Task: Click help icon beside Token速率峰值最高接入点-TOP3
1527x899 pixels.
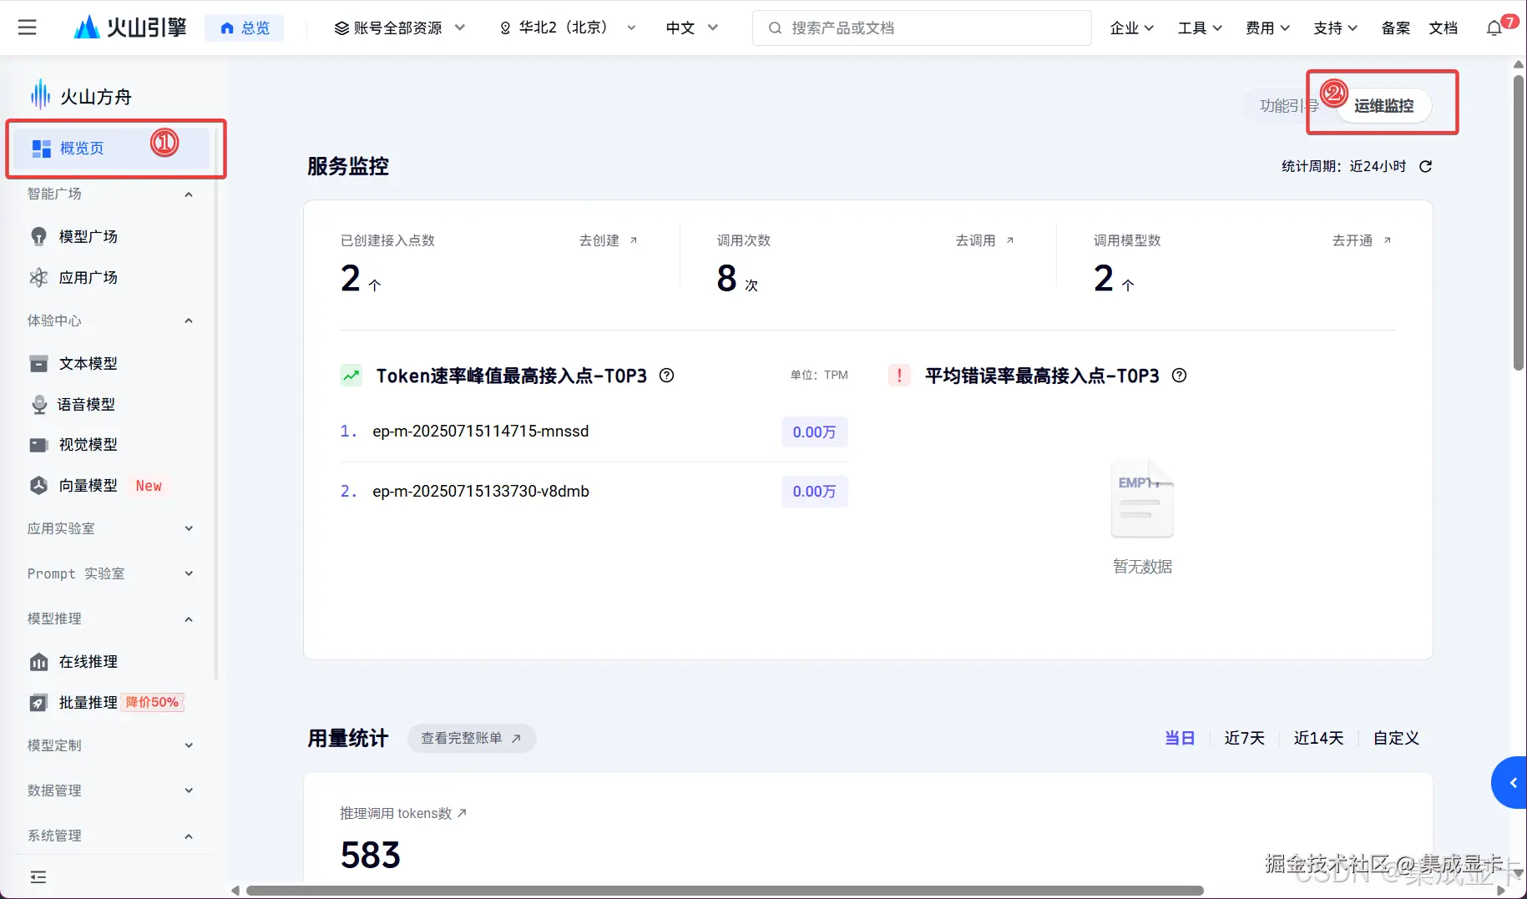Action: [x=666, y=376]
